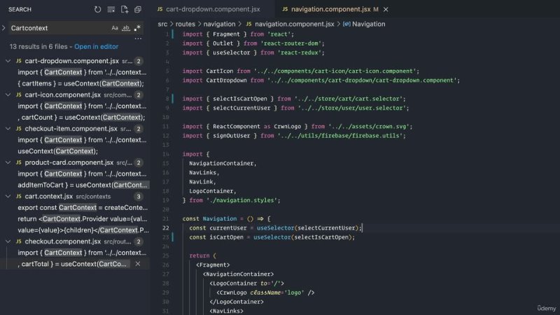Click line number 22 in gutter

[x=166, y=228]
